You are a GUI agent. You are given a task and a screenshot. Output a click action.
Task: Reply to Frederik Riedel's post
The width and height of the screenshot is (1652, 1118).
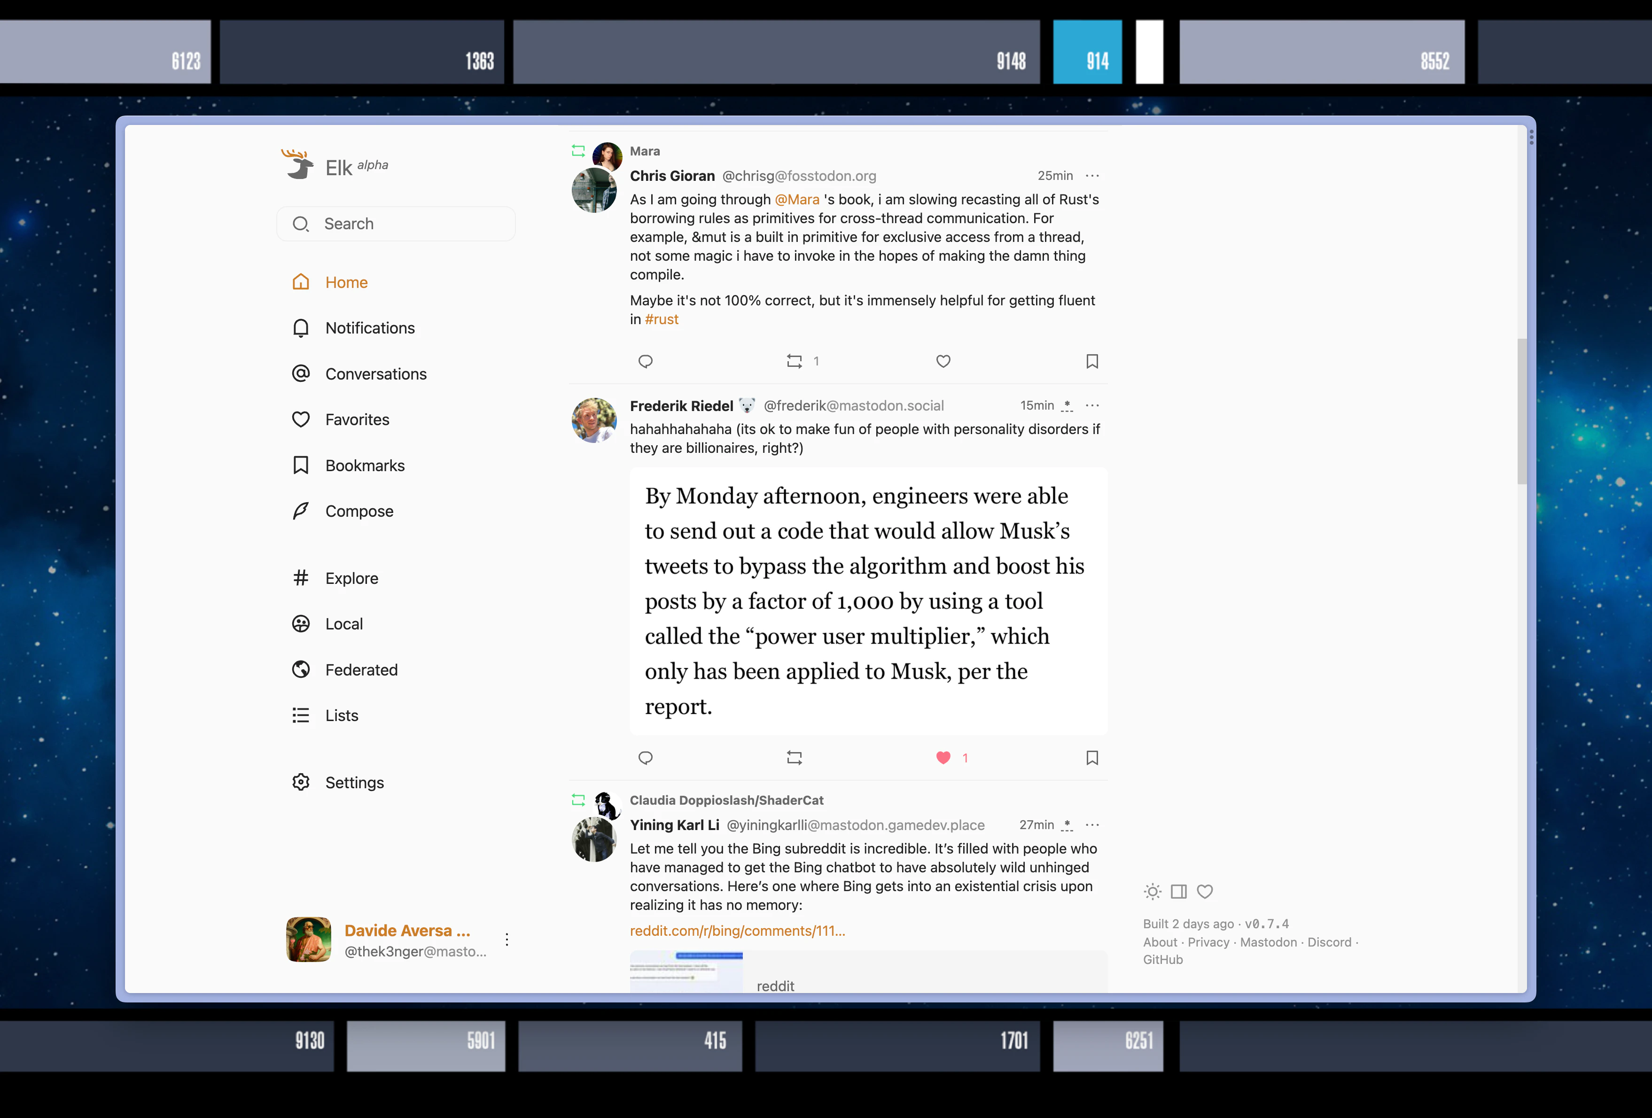coord(646,758)
